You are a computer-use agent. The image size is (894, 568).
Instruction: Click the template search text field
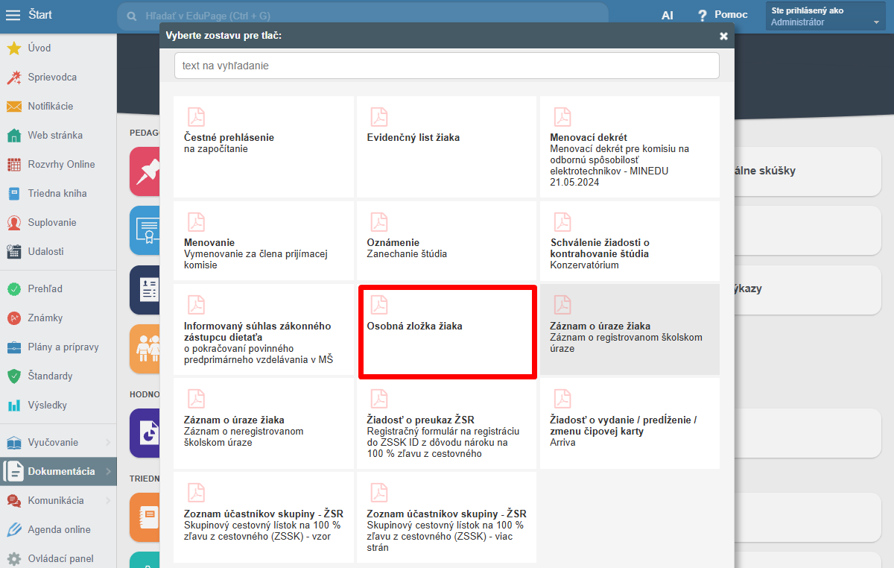click(x=447, y=66)
